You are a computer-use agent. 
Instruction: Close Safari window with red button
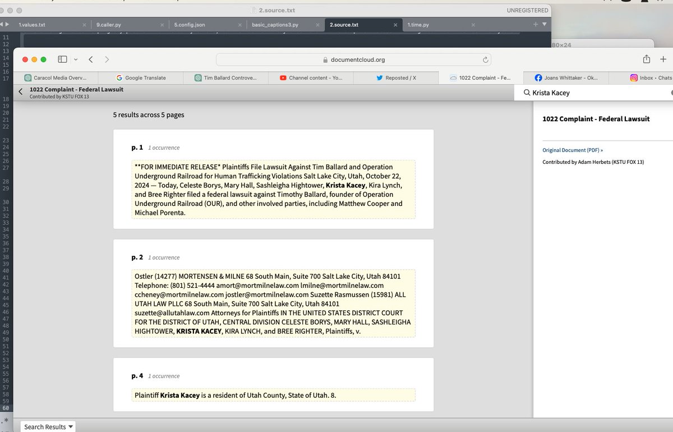pos(25,59)
